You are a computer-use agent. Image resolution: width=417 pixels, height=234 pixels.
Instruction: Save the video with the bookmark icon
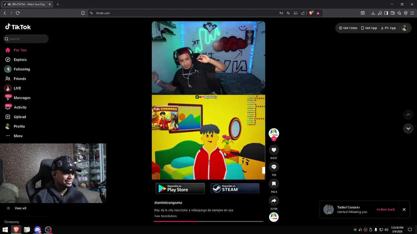point(274,184)
